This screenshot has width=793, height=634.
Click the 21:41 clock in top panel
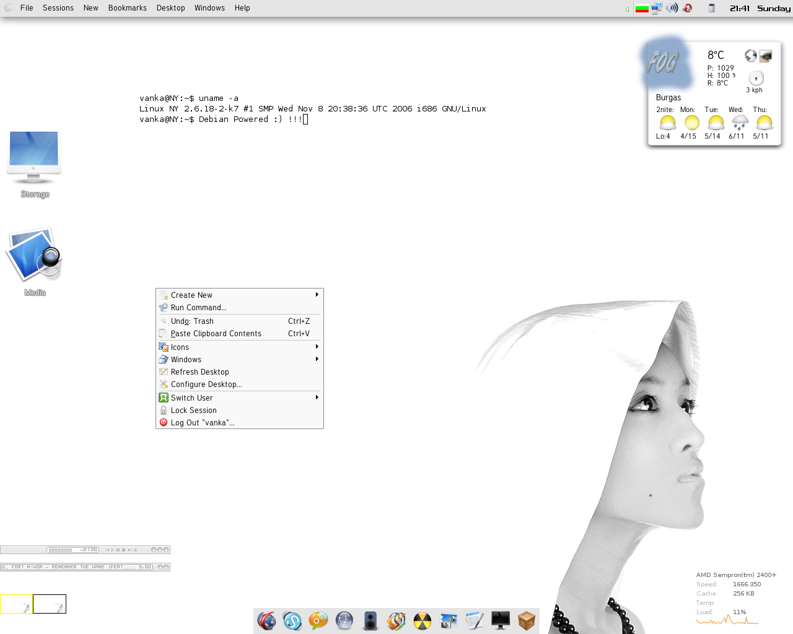coord(740,9)
